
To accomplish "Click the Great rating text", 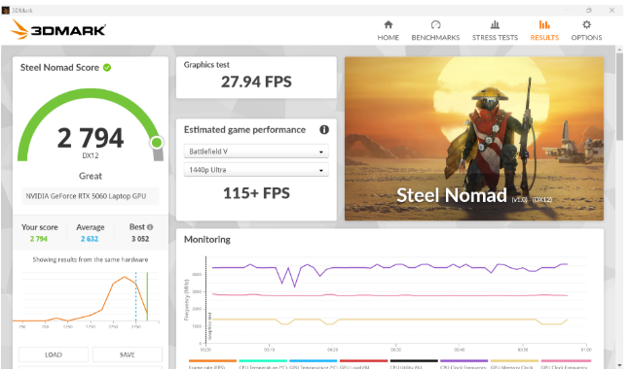I will coord(91,176).
